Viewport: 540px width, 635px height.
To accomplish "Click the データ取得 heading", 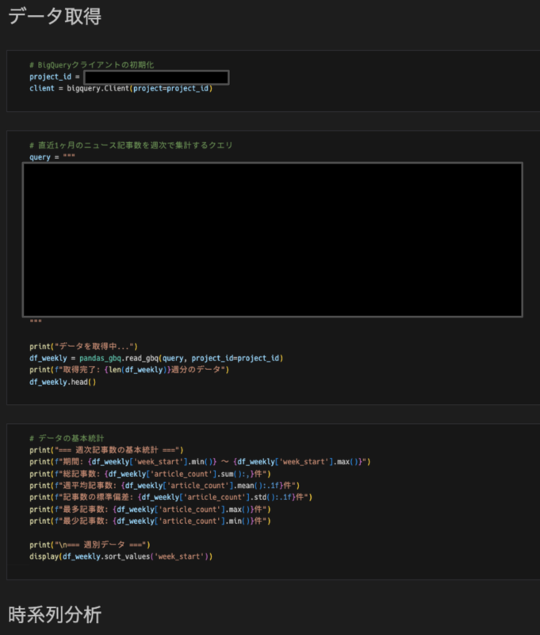I will point(55,17).
